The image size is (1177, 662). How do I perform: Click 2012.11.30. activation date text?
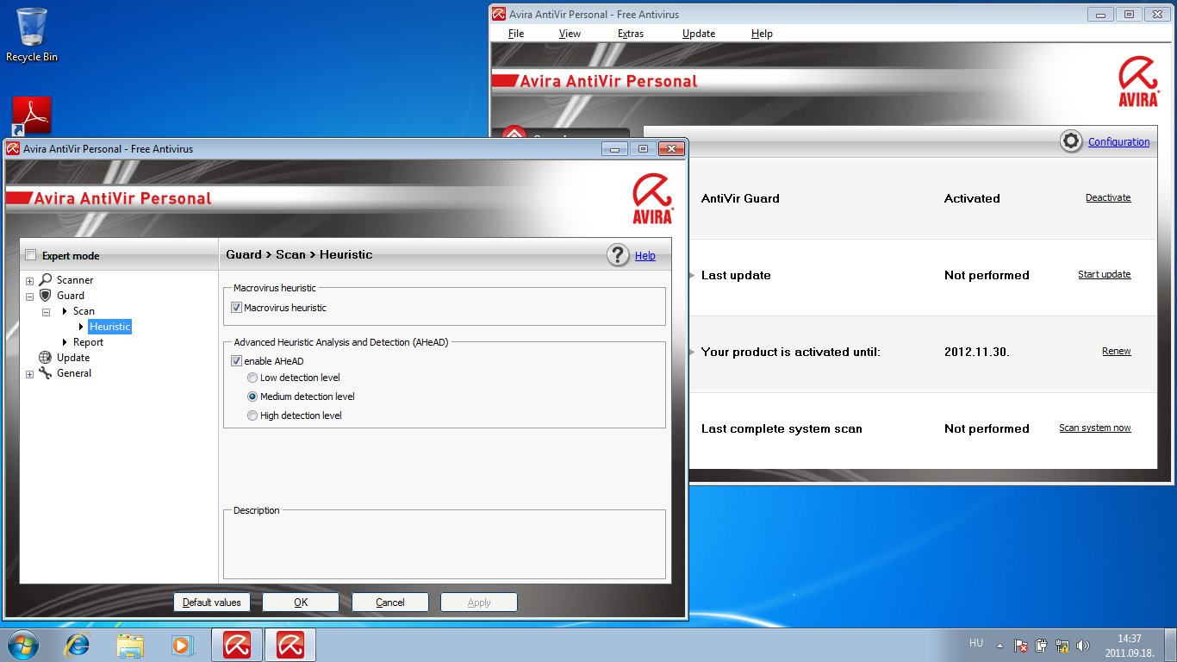tap(976, 352)
